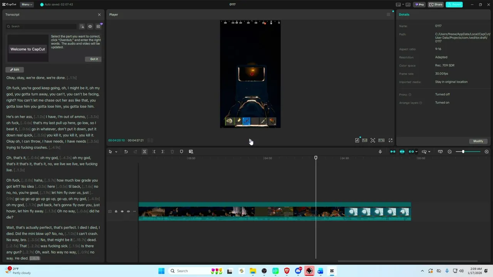Click transcript line 'Okay, okay, we're done, we're done.'
Image resolution: width=493 pixels, height=277 pixels.
tap(36, 78)
